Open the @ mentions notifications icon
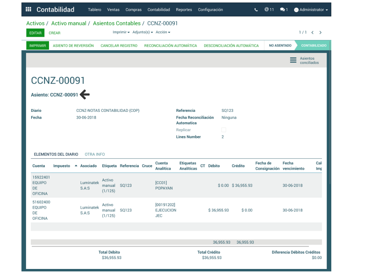 [269, 10]
